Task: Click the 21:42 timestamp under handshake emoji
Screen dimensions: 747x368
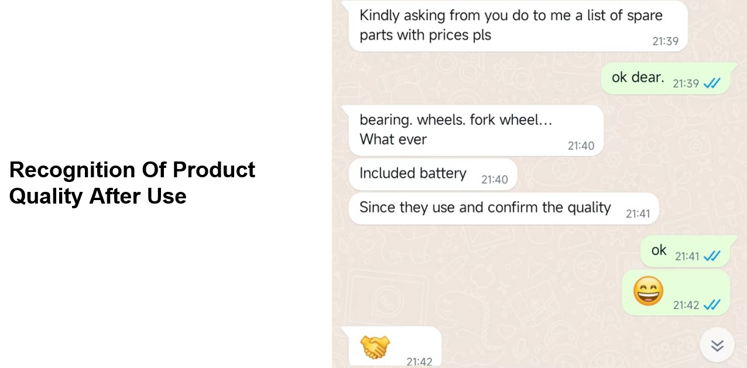Action: pos(419,362)
